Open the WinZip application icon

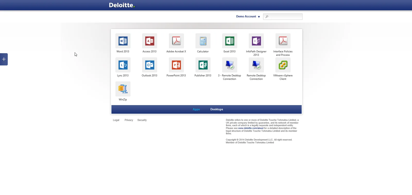[123, 89]
